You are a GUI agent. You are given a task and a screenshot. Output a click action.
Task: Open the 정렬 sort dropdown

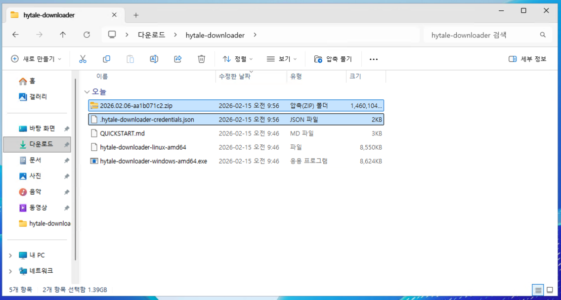click(238, 59)
